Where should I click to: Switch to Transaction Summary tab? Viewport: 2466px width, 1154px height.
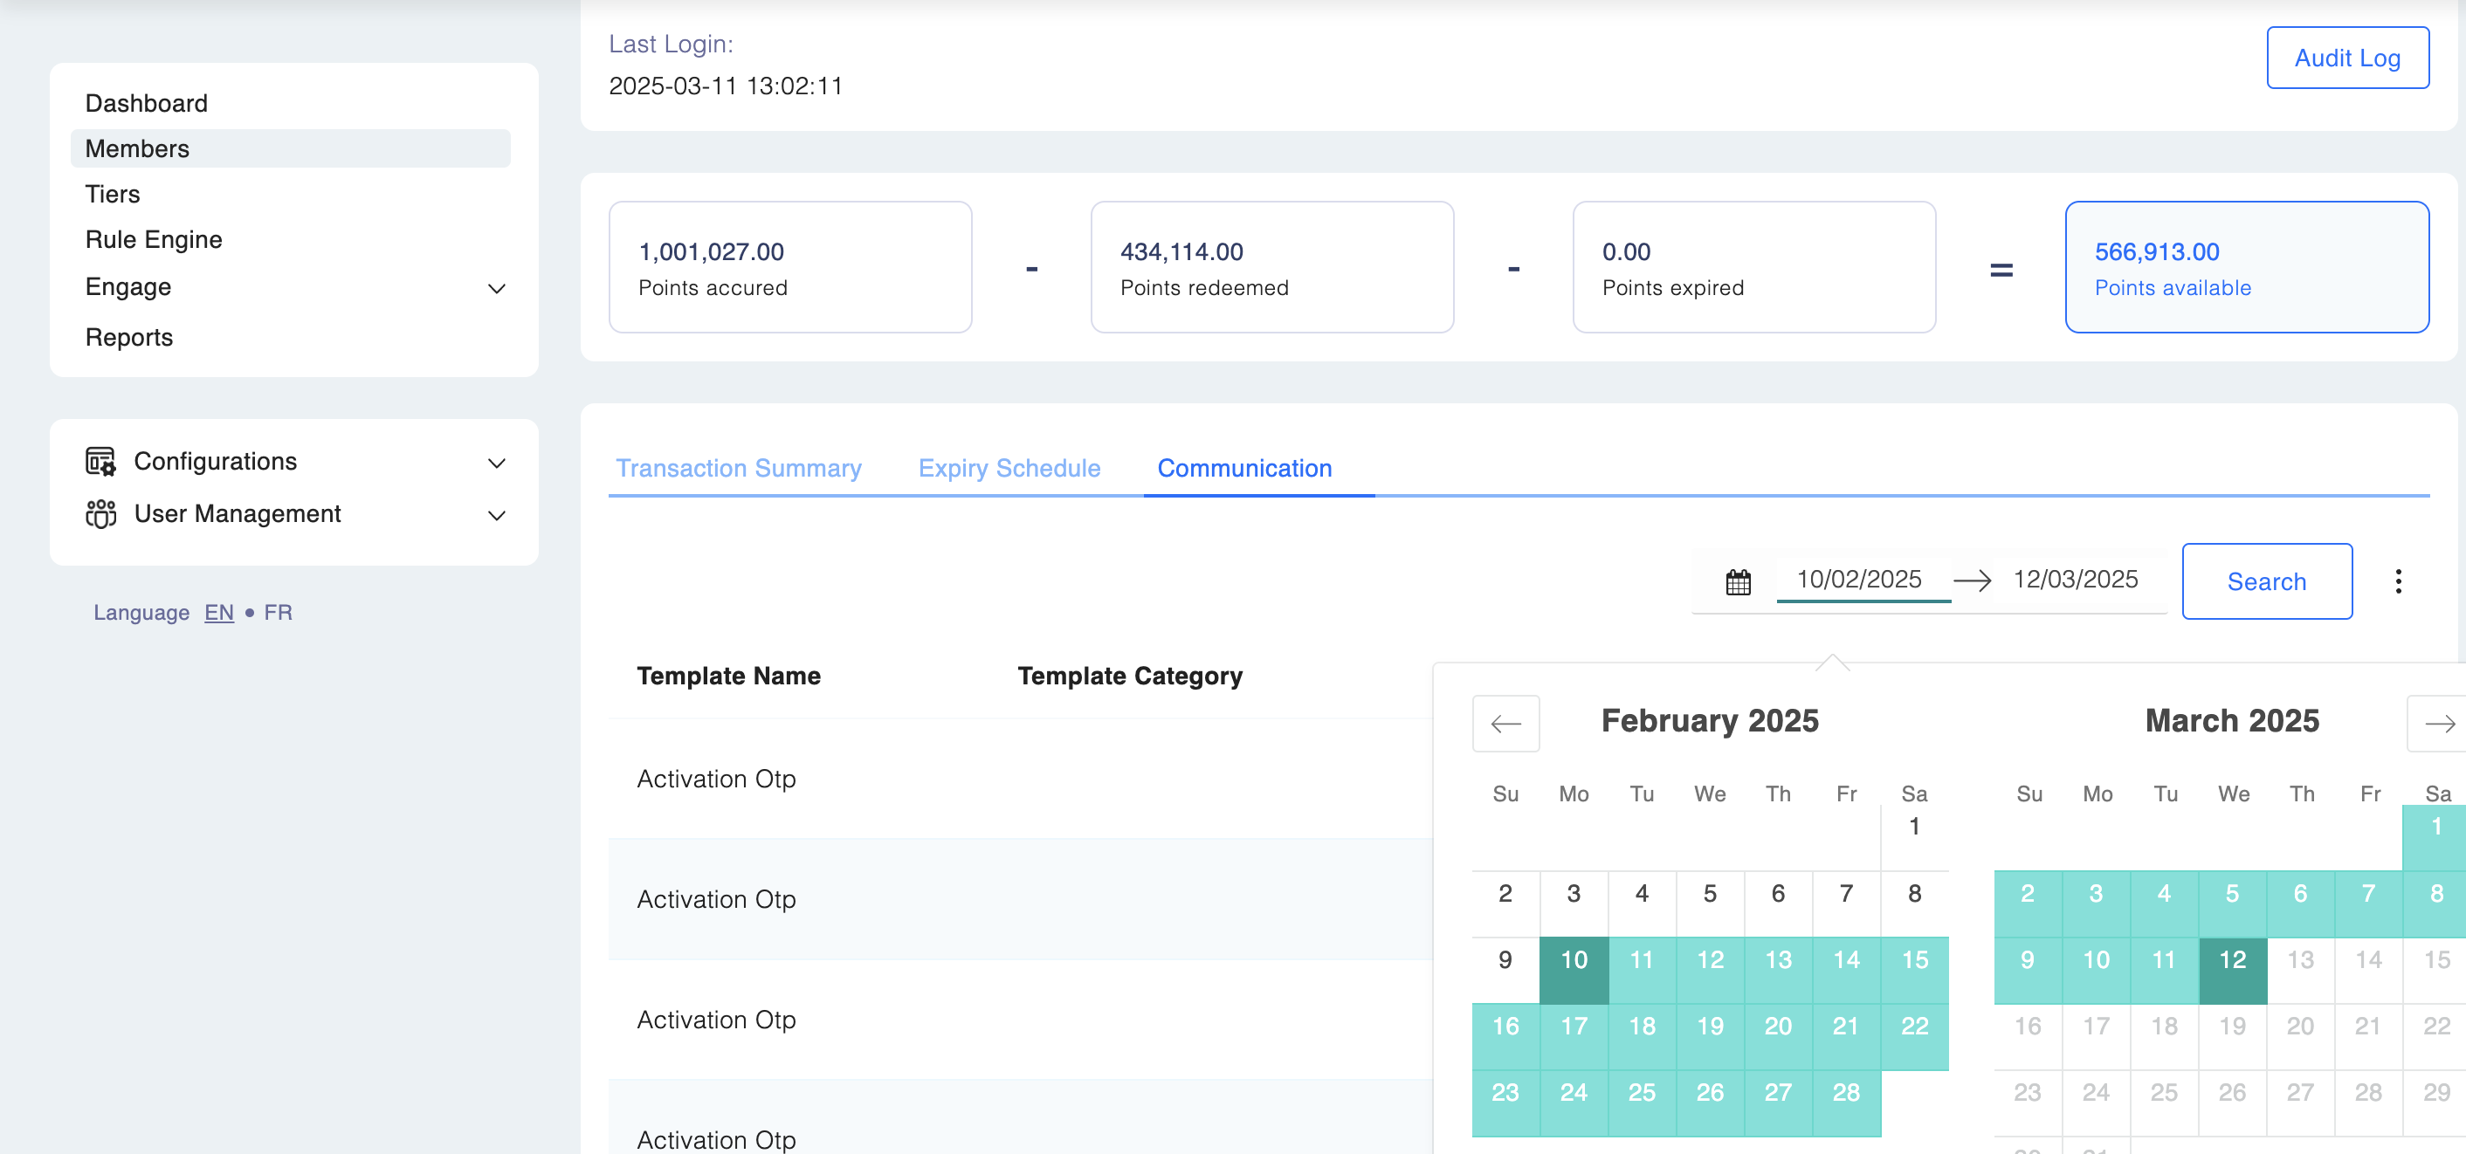[x=738, y=468]
